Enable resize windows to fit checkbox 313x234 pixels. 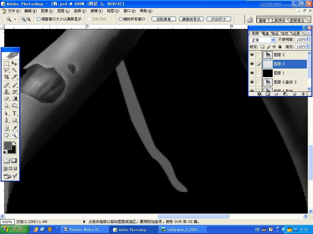tap(39, 19)
